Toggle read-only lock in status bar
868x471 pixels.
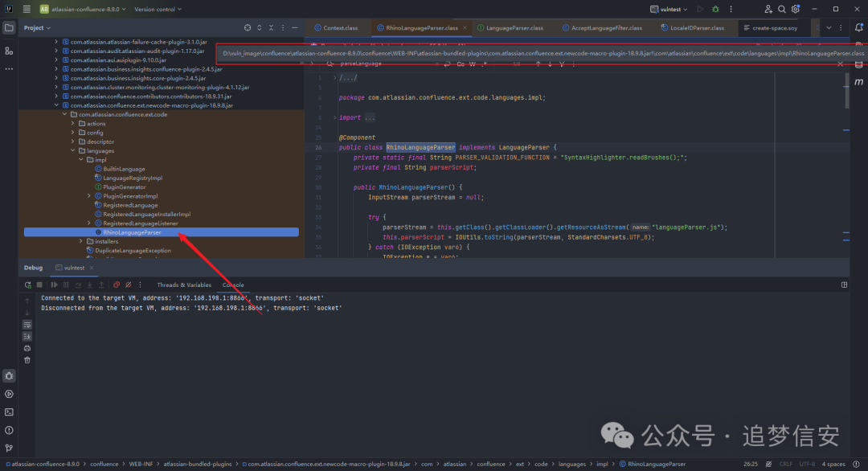[x=768, y=465]
